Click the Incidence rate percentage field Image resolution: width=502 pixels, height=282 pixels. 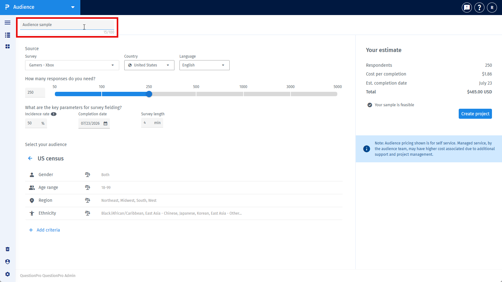[x=36, y=123]
